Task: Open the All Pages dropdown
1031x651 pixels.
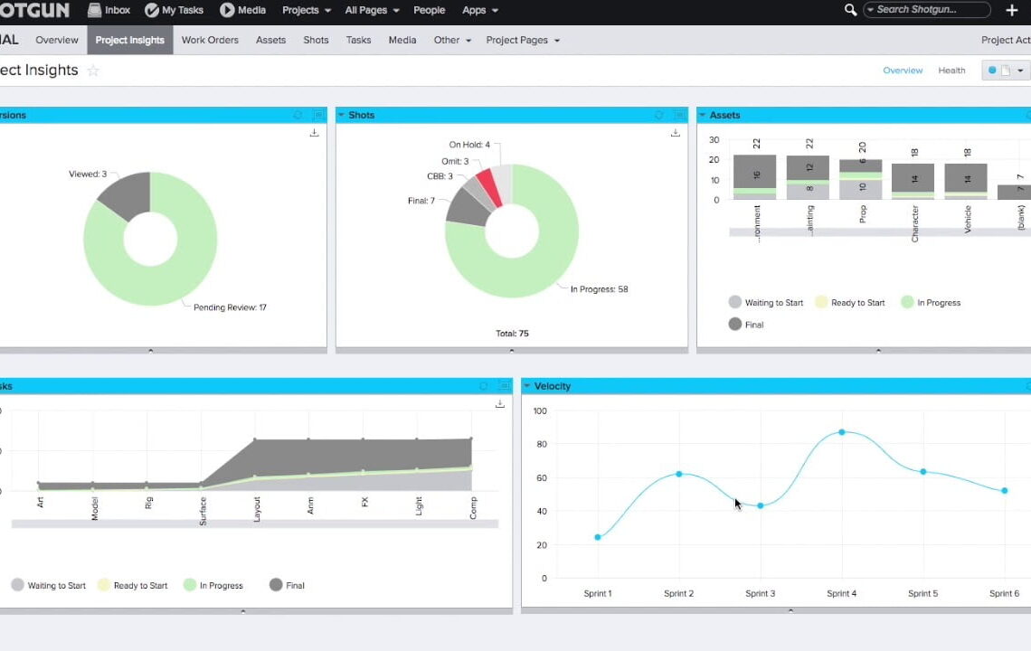Action: [371, 10]
